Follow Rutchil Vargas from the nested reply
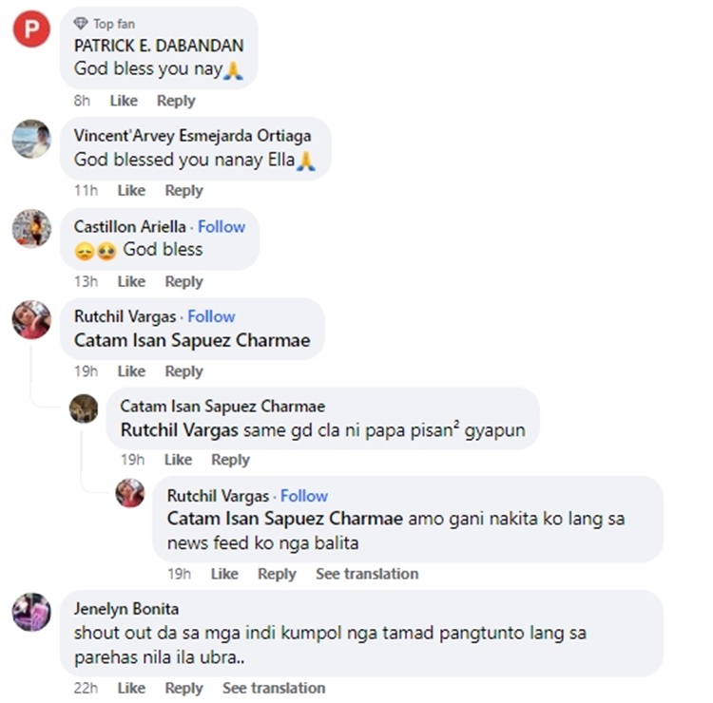713x703 pixels. [304, 496]
